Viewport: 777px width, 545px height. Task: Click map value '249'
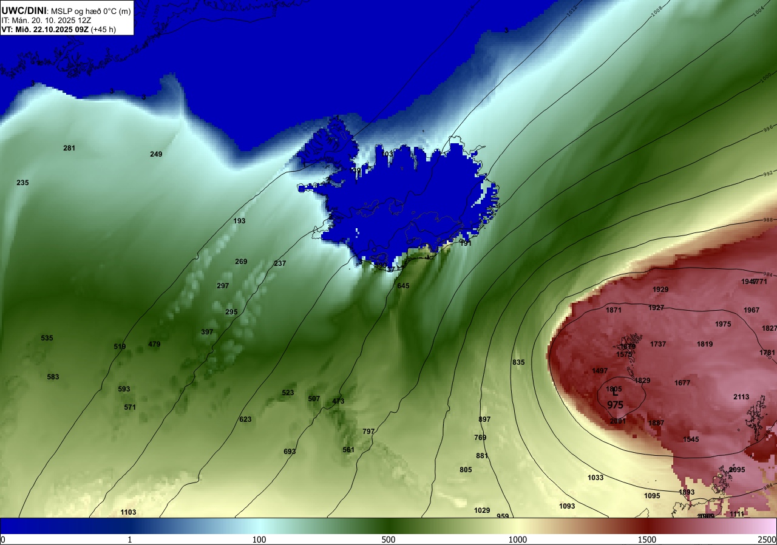(x=156, y=154)
